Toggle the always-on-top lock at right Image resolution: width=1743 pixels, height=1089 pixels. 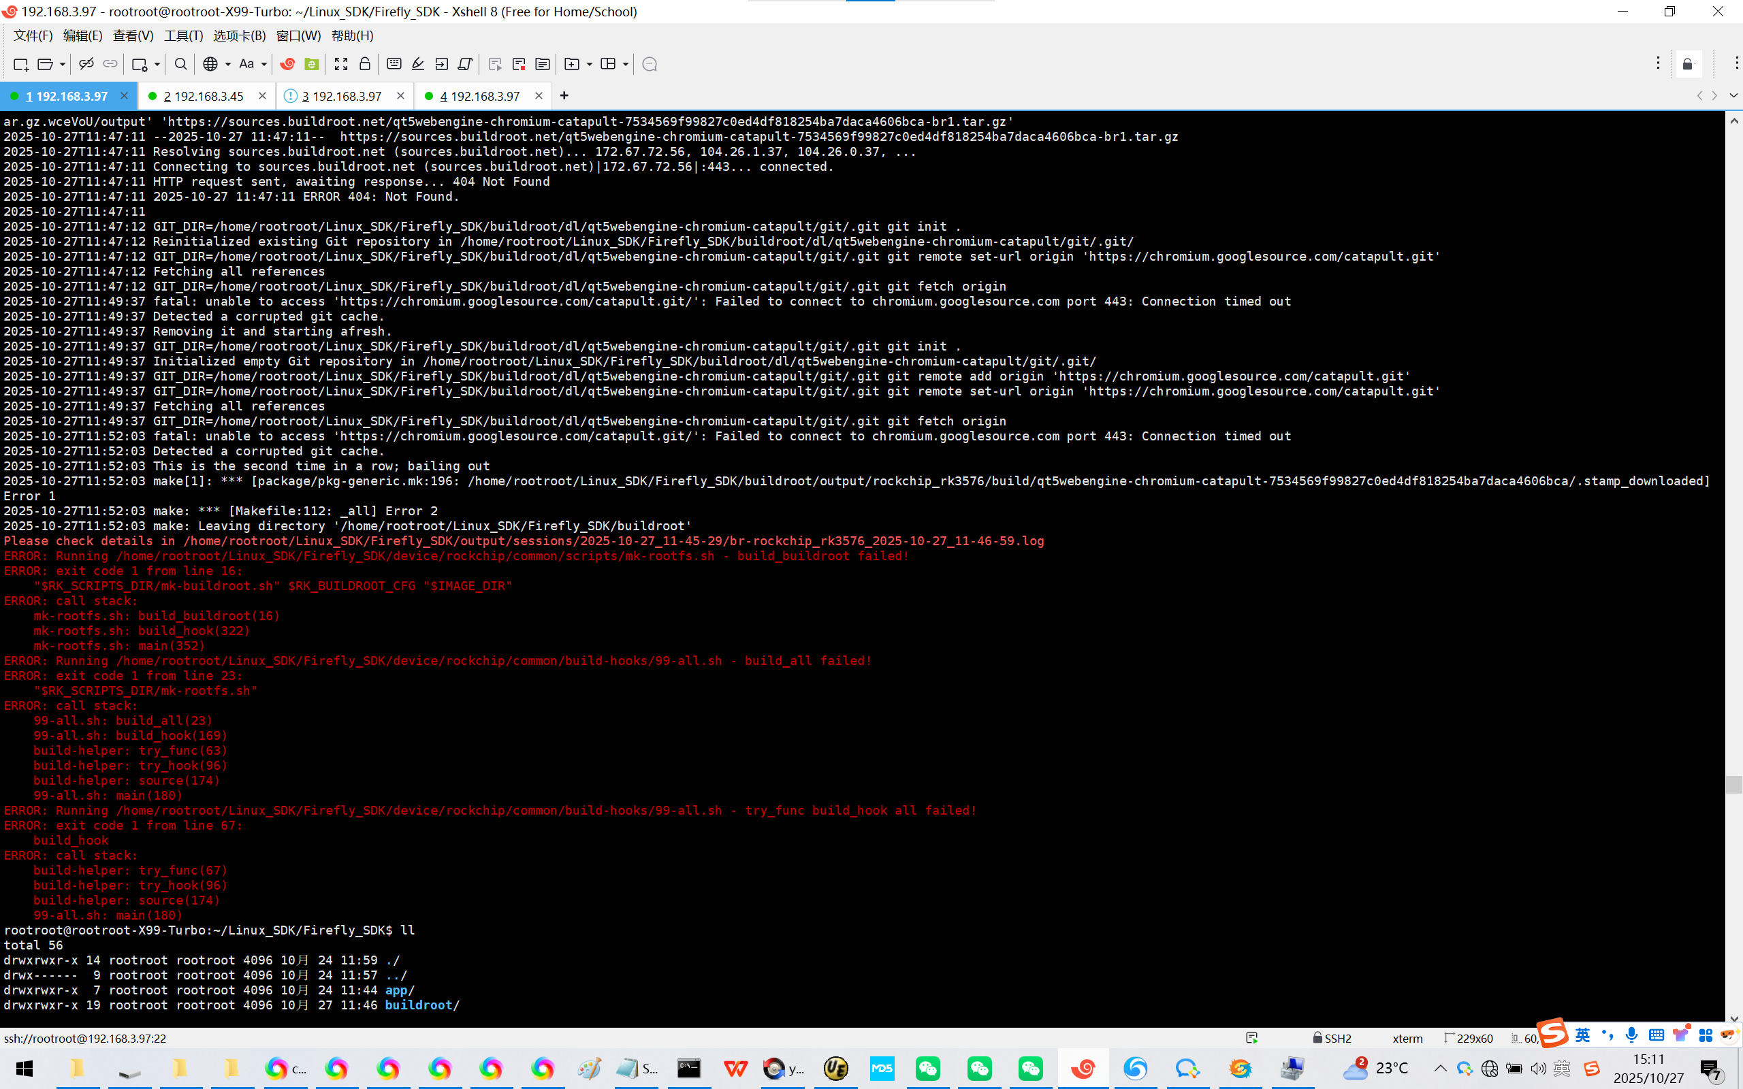(1688, 64)
